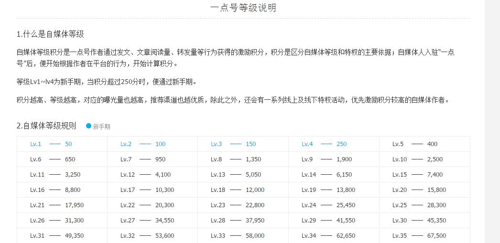Click the Lv.2 100 table cell
Viewport: 500px width, 243px height.
(x=152, y=144)
